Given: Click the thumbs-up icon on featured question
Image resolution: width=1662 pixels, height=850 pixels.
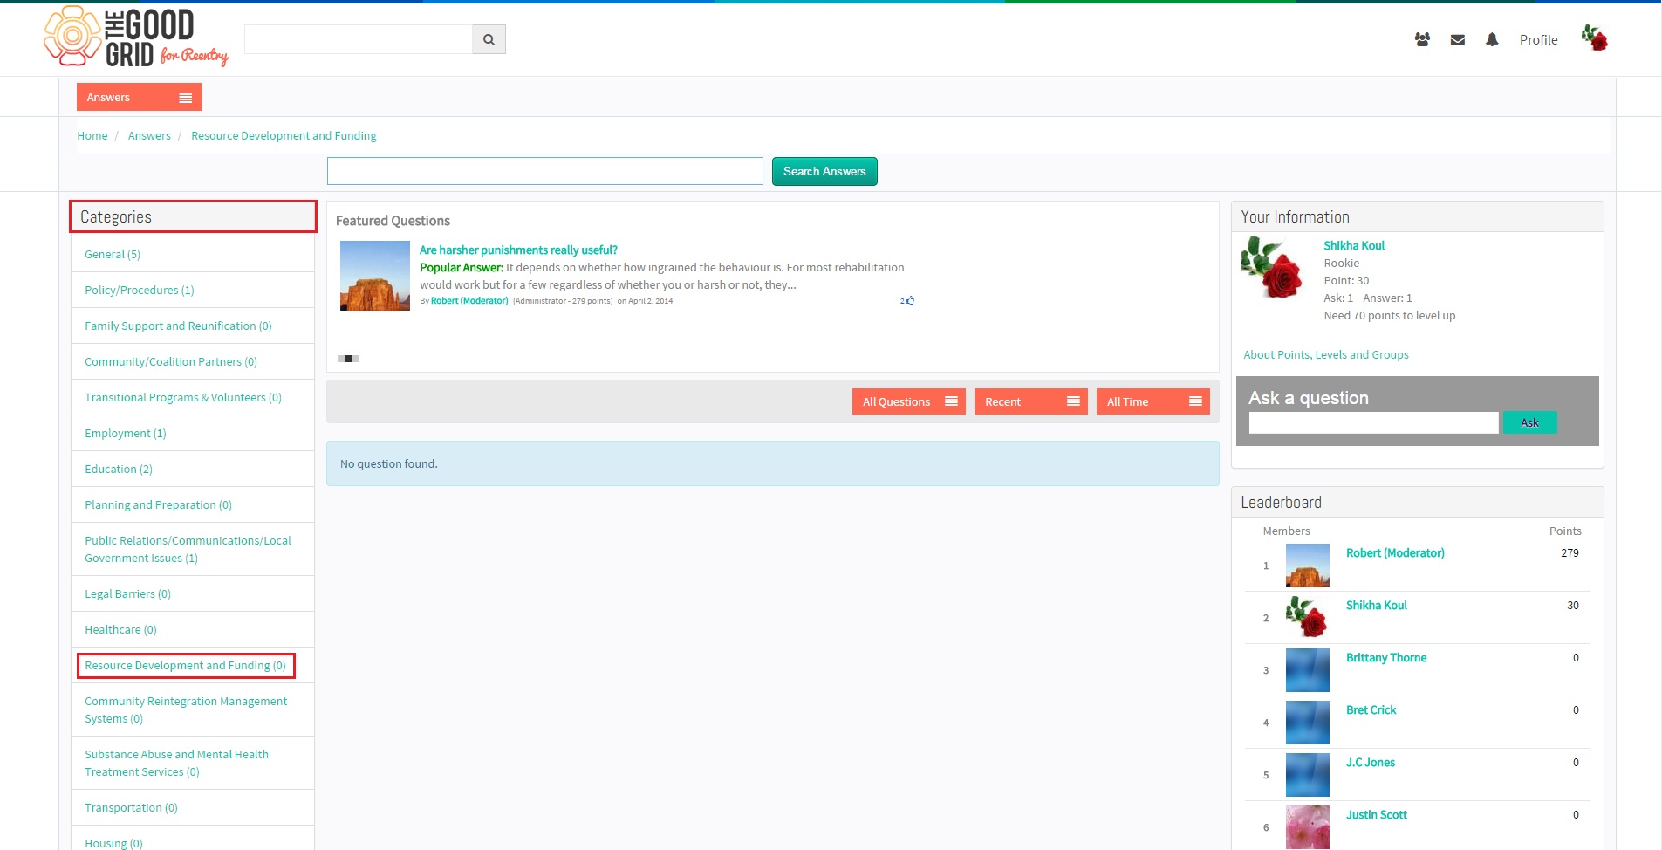Looking at the screenshot, I should [x=910, y=300].
